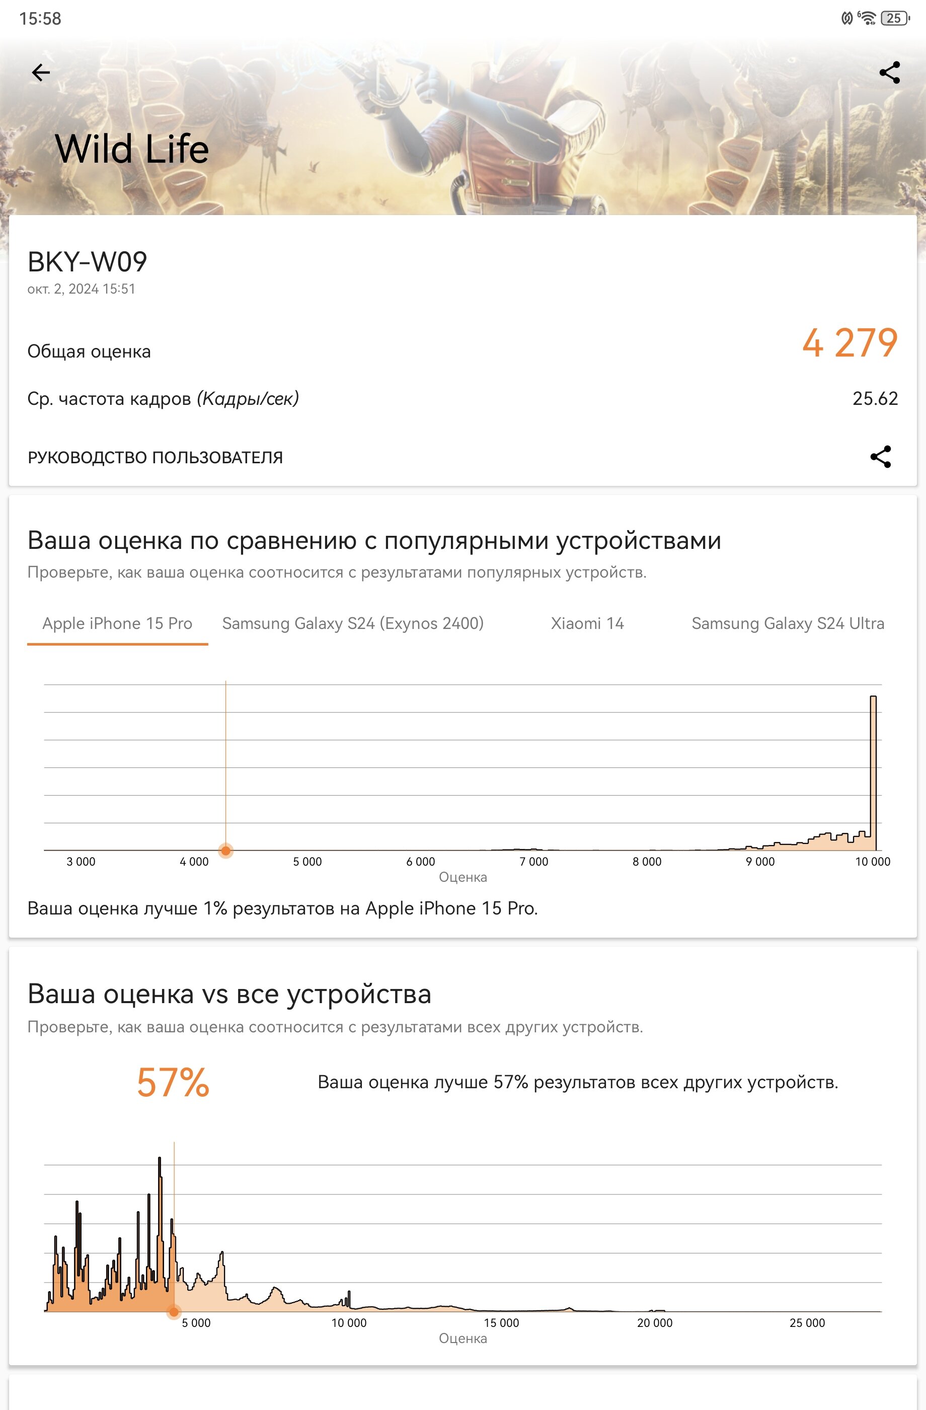Tap the clock showing 15:58
Viewport: 926px width, 1410px height.
40,18
